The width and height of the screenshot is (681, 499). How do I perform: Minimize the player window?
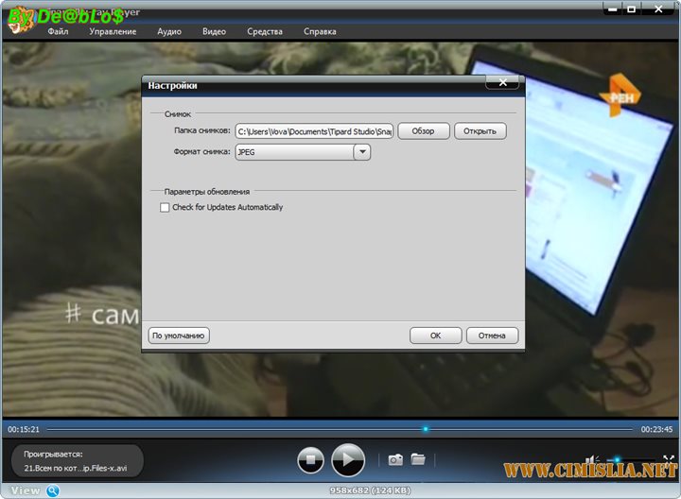click(612, 9)
